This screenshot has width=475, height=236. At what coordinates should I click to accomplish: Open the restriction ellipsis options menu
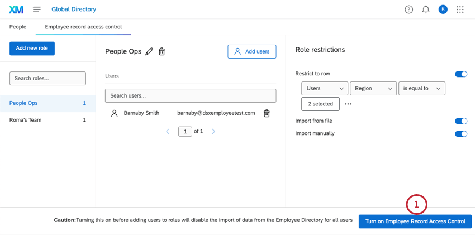(x=348, y=104)
